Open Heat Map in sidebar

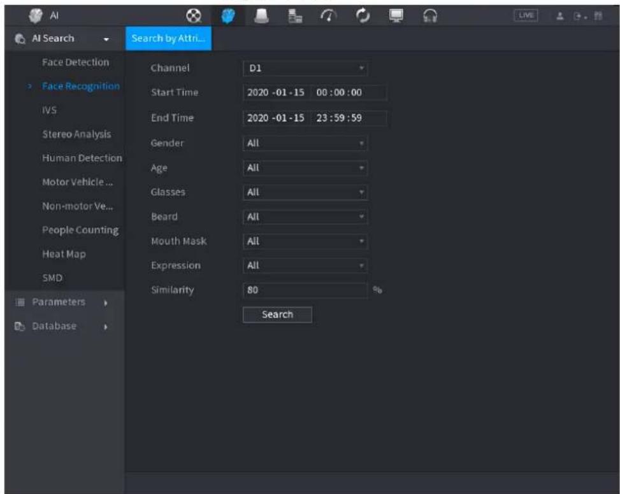pos(64,254)
